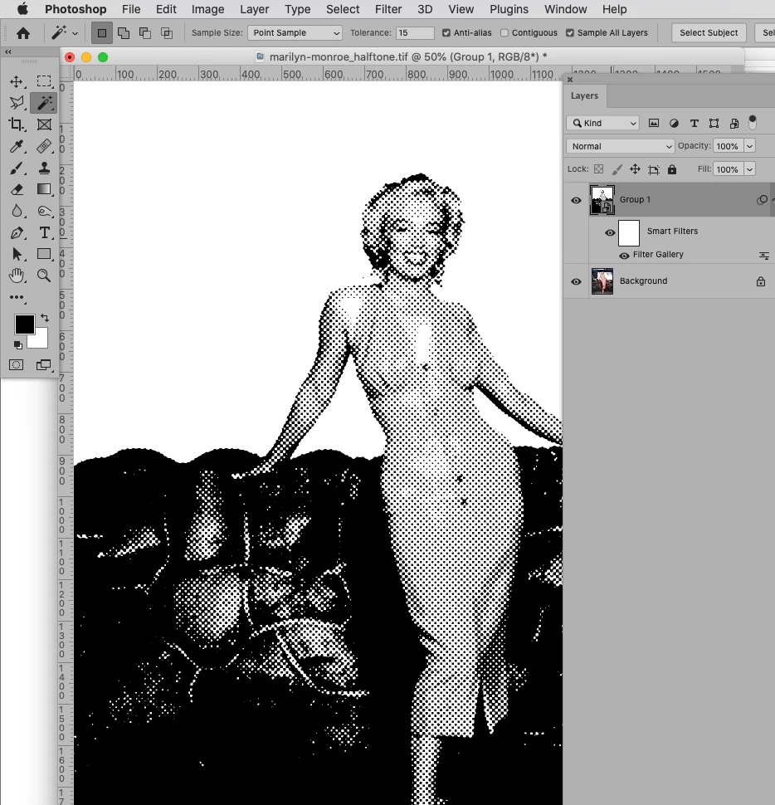Hide the Filter Gallery effect
Screen dimensions: 775x805
[x=624, y=256]
